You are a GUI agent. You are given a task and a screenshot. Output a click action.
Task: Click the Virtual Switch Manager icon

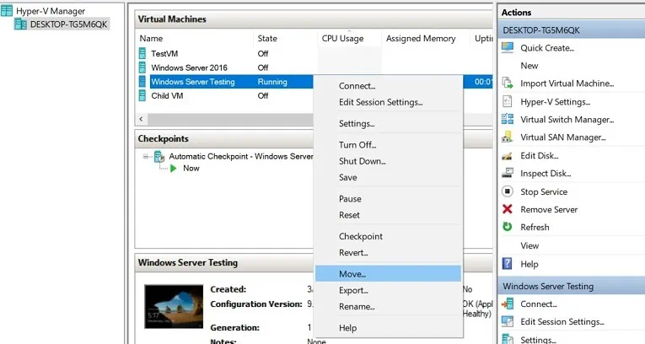508,120
